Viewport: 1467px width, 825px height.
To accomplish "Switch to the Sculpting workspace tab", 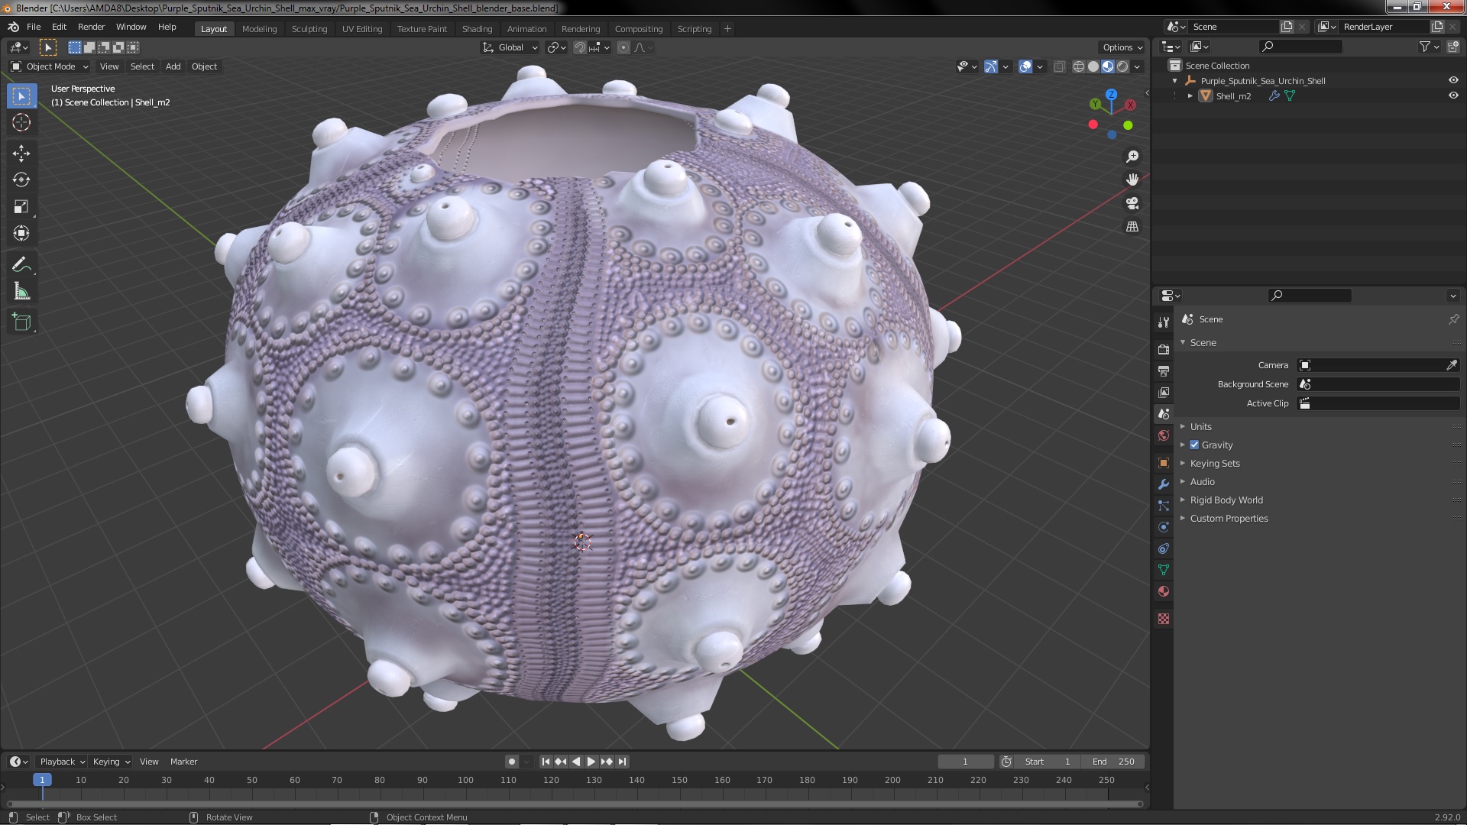I will [x=309, y=29].
